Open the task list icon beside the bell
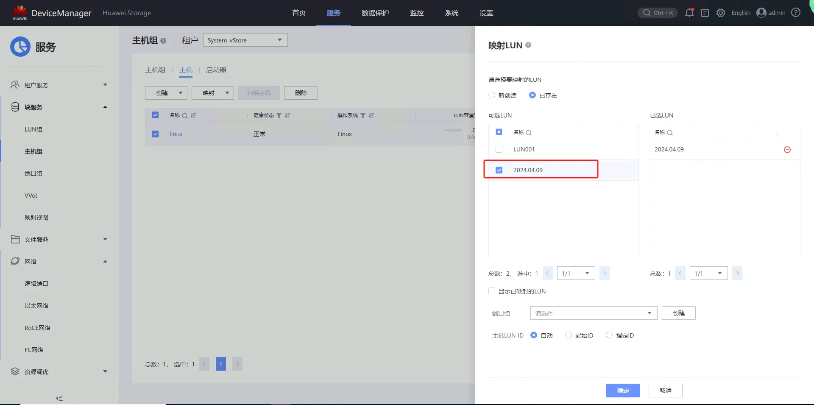 [x=705, y=13]
